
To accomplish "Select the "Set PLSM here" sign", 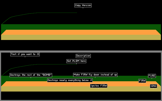I will (76, 61).
